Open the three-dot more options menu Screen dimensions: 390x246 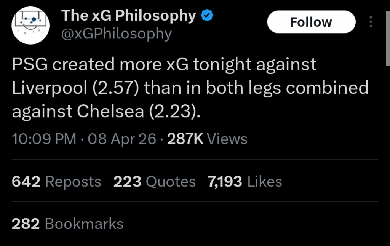(x=371, y=22)
